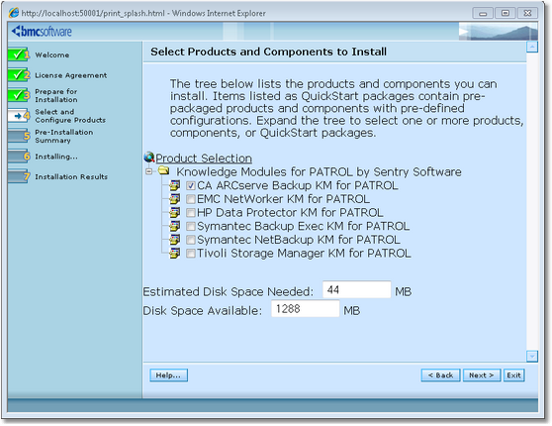Click 'HP Data Protector KM for PATROL' label
552x426 pixels.
pyautogui.click(x=290, y=213)
